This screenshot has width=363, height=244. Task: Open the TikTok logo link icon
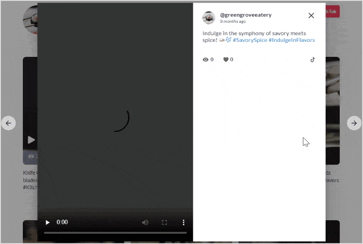(313, 59)
